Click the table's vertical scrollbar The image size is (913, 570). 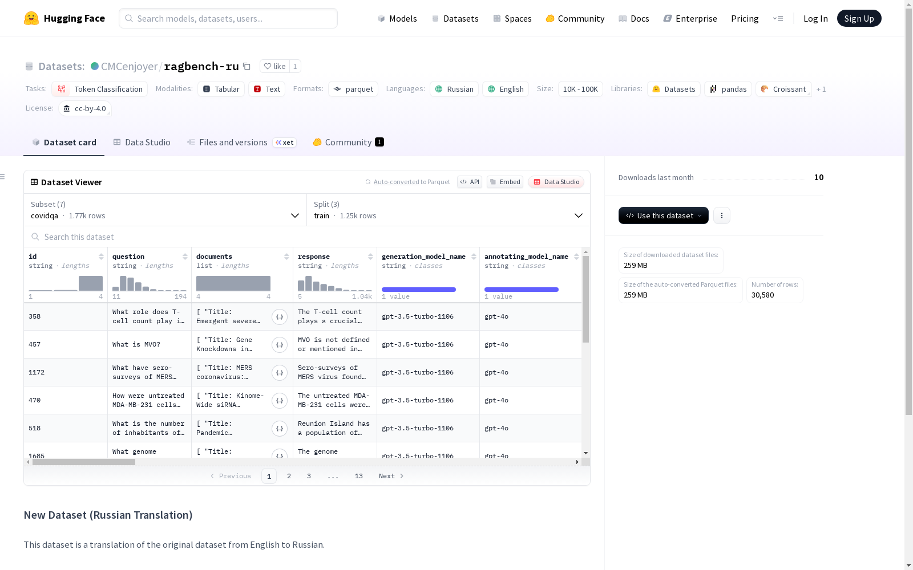(x=585, y=299)
